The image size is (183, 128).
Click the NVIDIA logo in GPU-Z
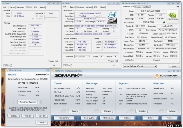[x=172, y=17]
